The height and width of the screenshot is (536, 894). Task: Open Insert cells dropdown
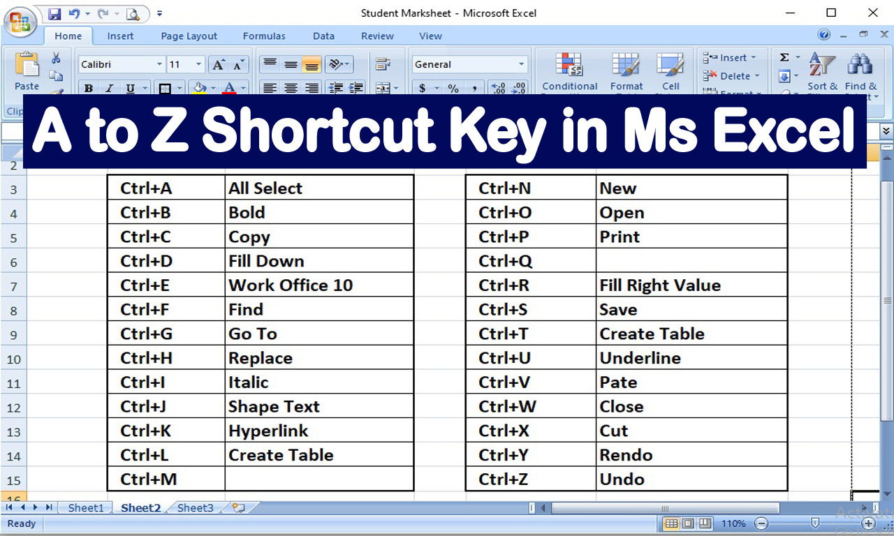pyautogui.click(x=730, y=57)
